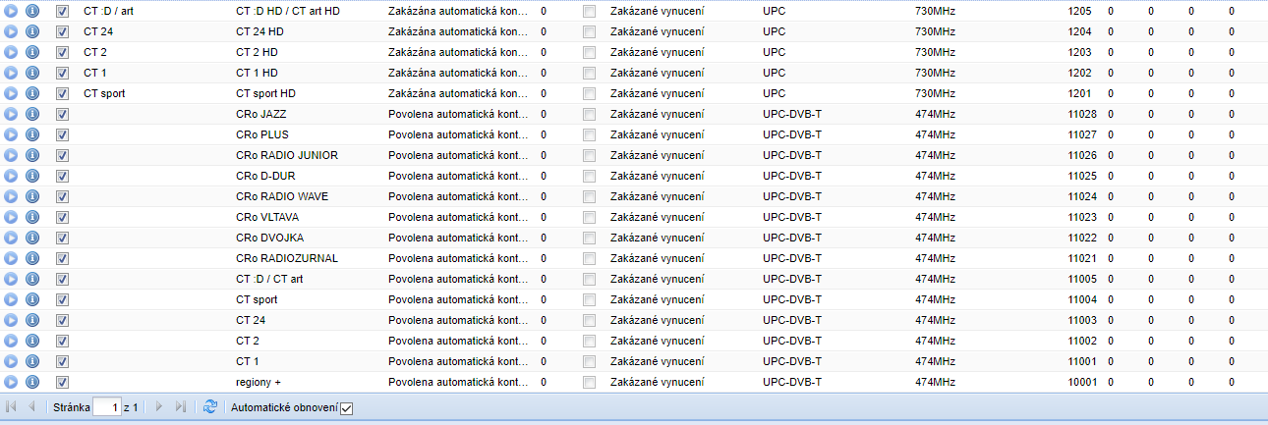
Task: Toggle Automatické obnovení checkbox
Action: click(x=346, y=408)
